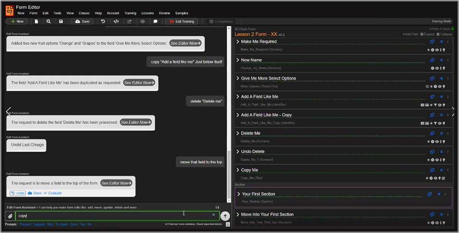459x233 pixels.
Task: Click the blank document icon in toolbar
Action: click(36, 21)
